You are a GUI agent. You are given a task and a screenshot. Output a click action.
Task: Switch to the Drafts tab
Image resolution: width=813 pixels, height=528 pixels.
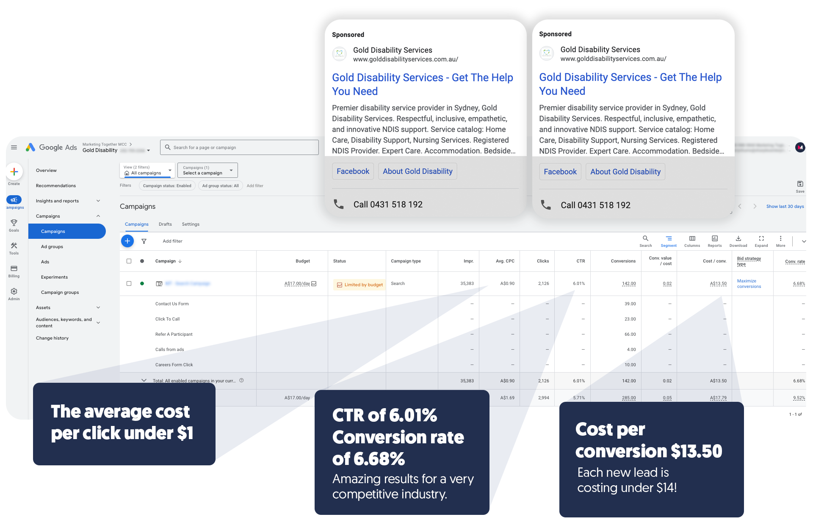tap(165, 224)
